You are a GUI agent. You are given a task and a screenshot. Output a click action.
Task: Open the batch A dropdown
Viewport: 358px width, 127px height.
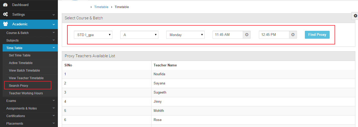pos(139,35)
